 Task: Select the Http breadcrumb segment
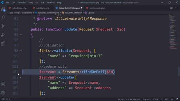point(17,13)
